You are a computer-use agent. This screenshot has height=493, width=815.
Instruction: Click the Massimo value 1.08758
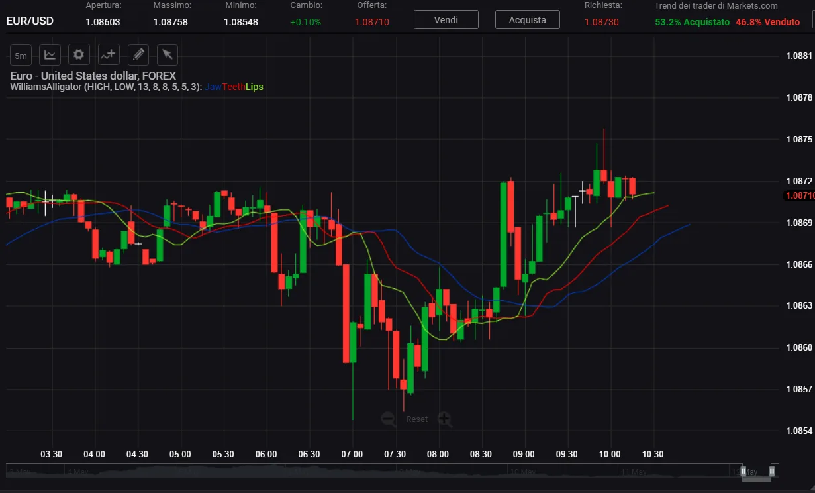coord(170,22)
